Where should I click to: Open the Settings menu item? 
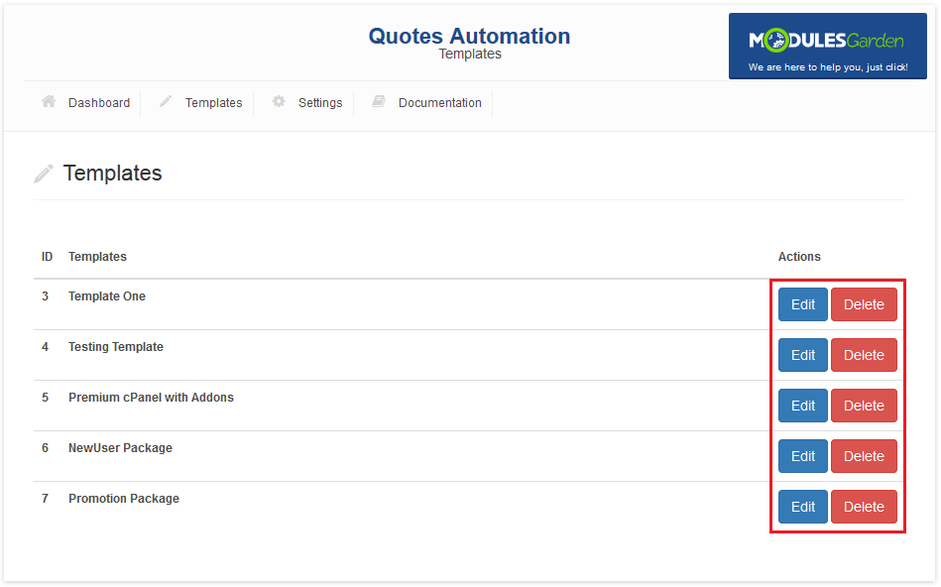319,103
